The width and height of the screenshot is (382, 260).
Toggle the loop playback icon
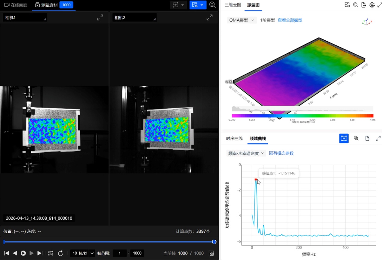point(51,253)
